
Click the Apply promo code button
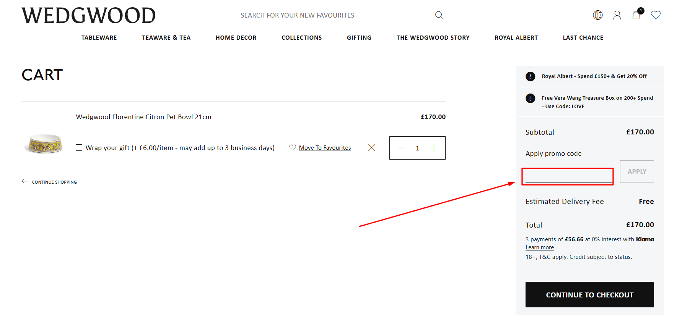click(637, 172)
